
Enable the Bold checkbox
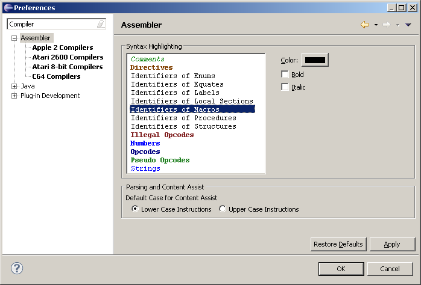[x=285, y=74]
